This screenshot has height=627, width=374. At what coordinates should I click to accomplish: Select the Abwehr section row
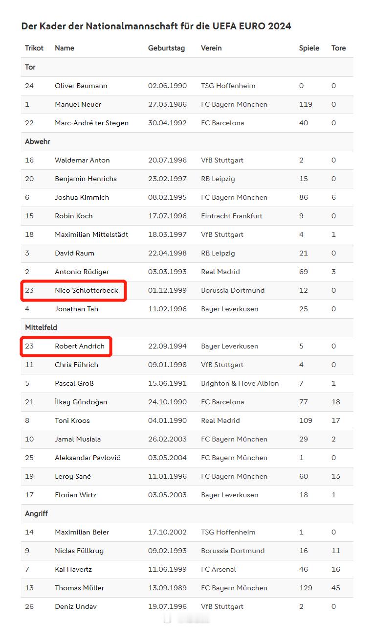pyautogui.click(x=187, y=141)
